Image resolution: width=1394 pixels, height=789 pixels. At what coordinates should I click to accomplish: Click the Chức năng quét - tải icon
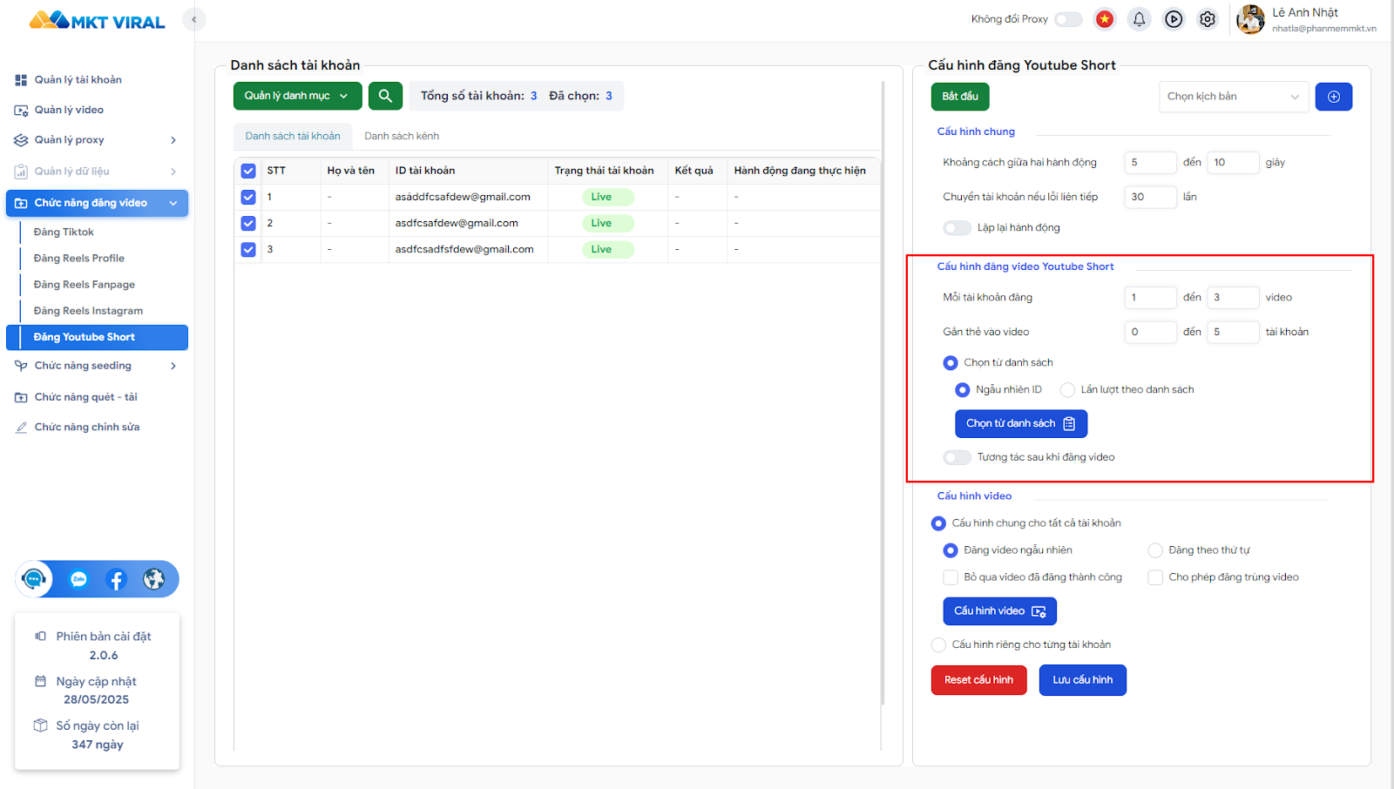click(x=21, y=397)
